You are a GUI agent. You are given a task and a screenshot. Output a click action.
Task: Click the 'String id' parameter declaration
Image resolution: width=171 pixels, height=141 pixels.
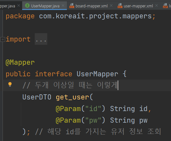pos(129,109)
